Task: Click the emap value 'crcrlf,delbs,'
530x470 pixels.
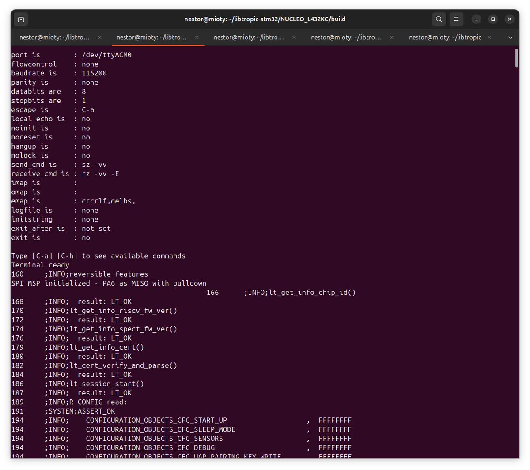Action: pyautogui.click(x=109, y=201)
